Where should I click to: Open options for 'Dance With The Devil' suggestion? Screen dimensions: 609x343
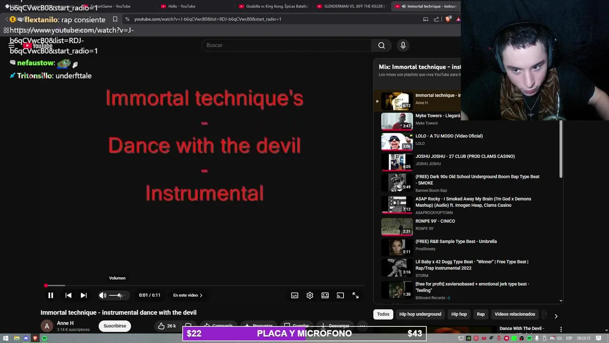561,329
